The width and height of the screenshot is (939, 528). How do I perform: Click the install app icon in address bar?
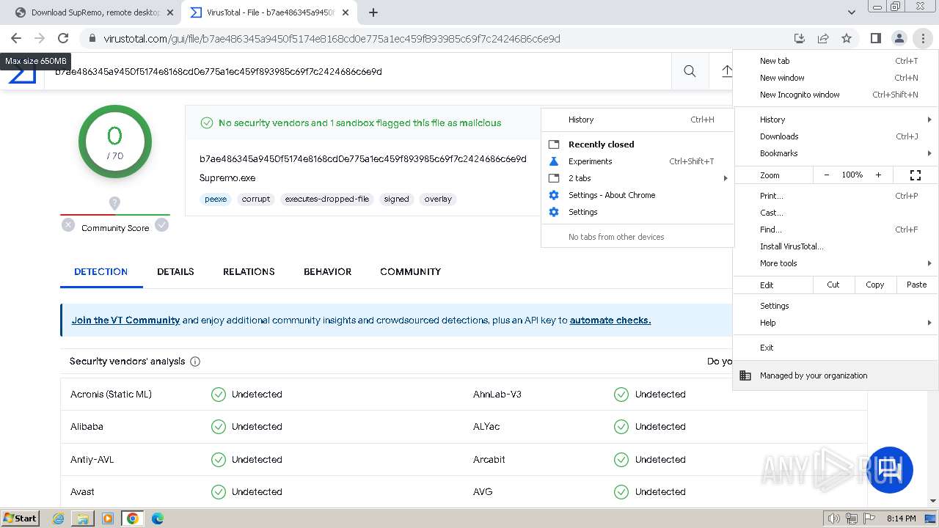coord(800,38)
